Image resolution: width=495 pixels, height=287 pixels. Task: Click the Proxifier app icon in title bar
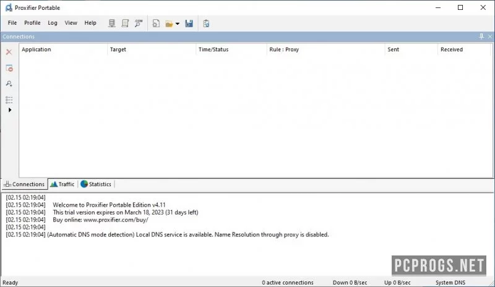click(x=9, y=7)
